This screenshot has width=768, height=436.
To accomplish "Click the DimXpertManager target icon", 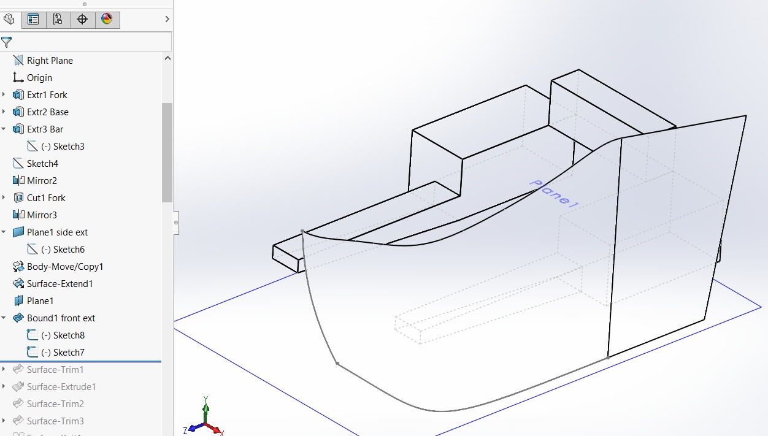I will [x=82, y=19].
